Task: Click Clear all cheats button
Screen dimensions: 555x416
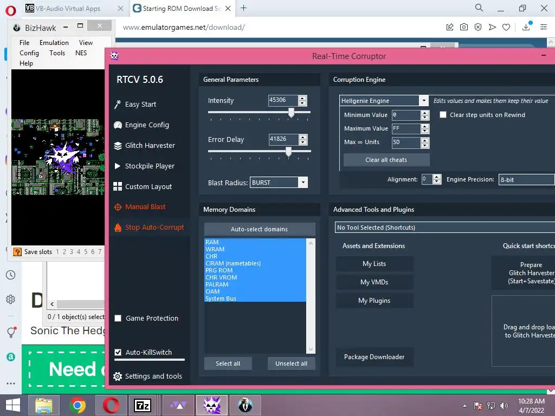Action: 386,160
